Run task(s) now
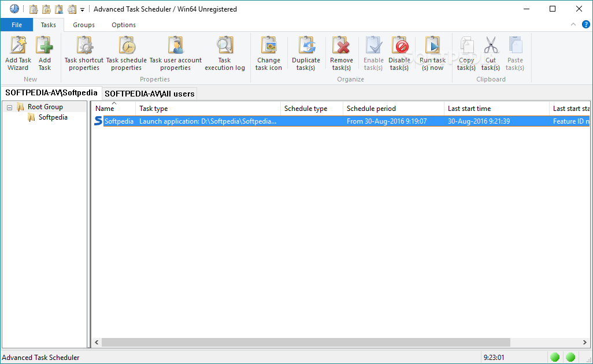Image resolution: width=593 pixels, height=364 pixels. tap(433, 53)
